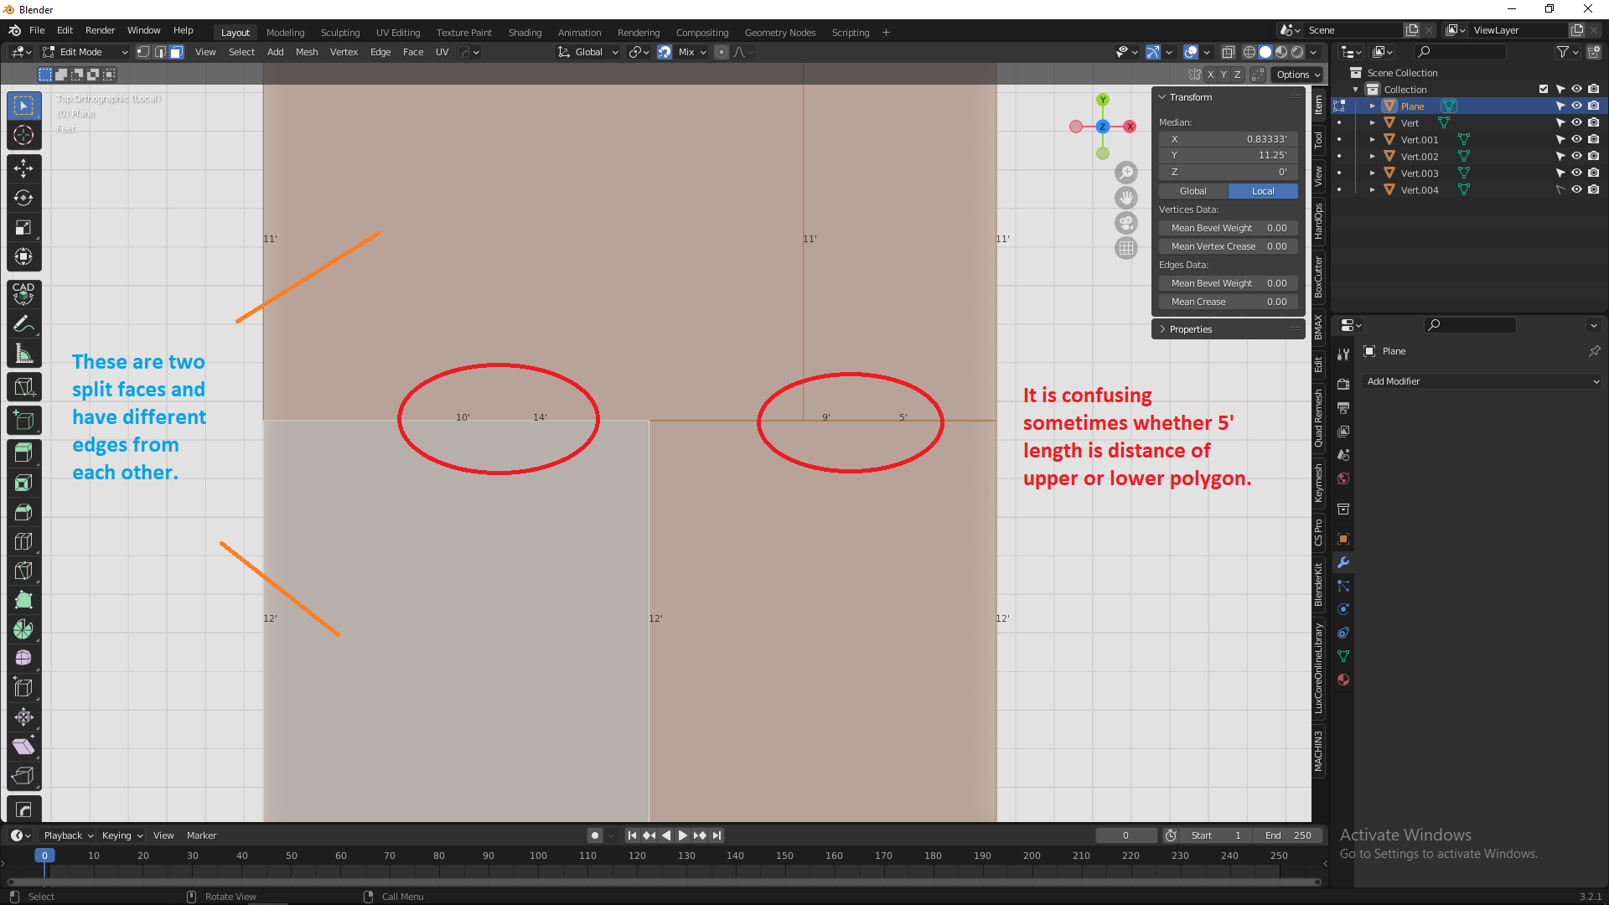Viewport: 1609px width, 905px height.
Task: Hide Plane object in viewport via eye
Action: [x=1576, y=106]
